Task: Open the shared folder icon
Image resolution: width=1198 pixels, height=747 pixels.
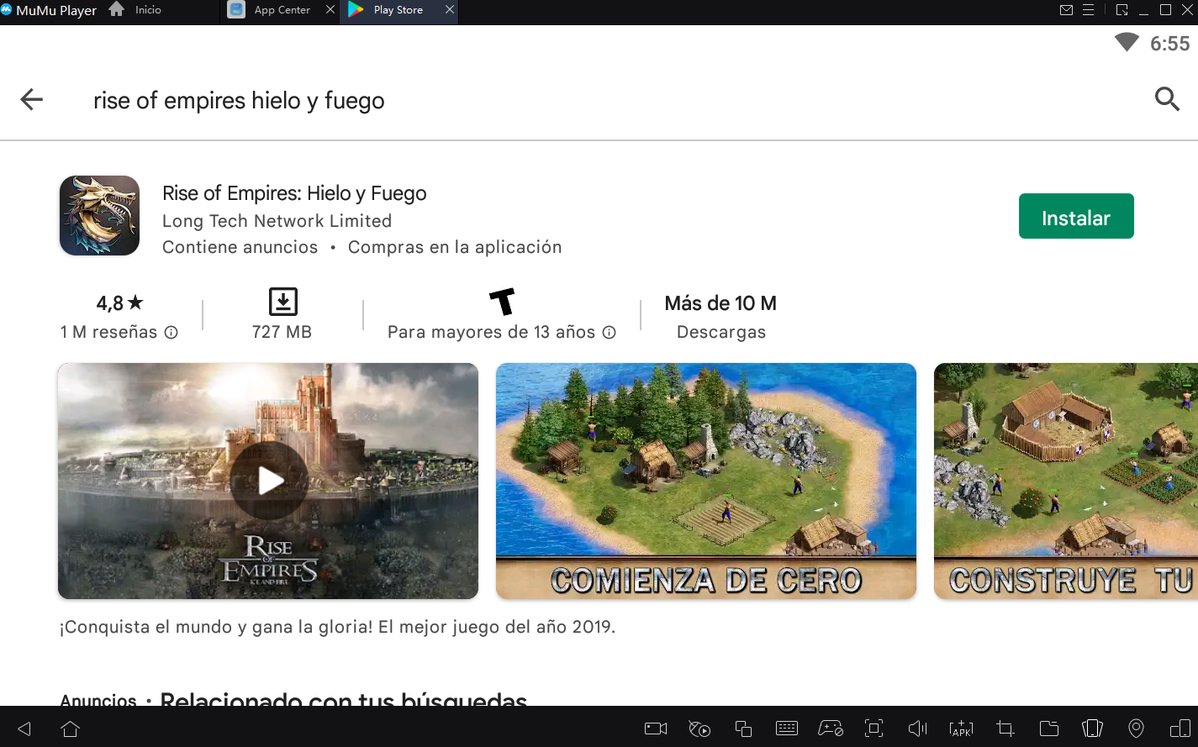Action: (x=1048, y=729)
